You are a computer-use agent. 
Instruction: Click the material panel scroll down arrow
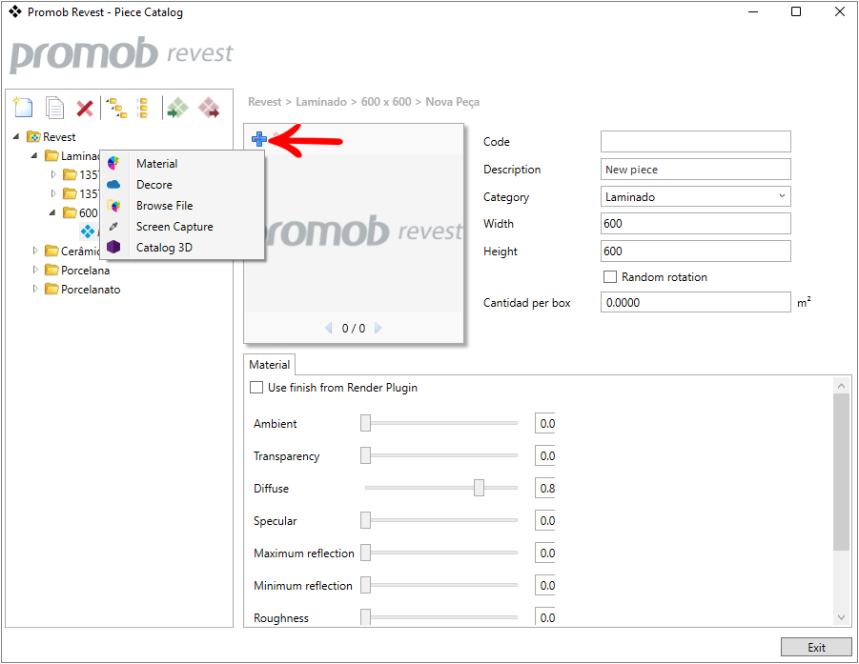click(842, 617)
